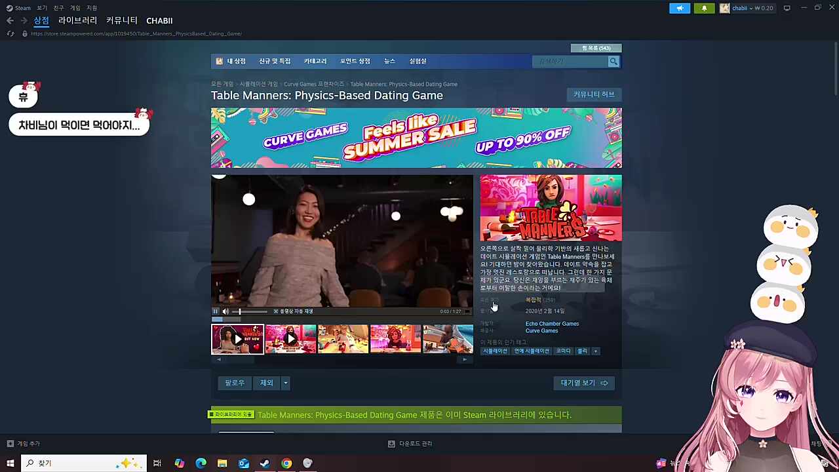Open Steam from the Windows taskbar
839x472 pixels.
[x=265, y=463]
